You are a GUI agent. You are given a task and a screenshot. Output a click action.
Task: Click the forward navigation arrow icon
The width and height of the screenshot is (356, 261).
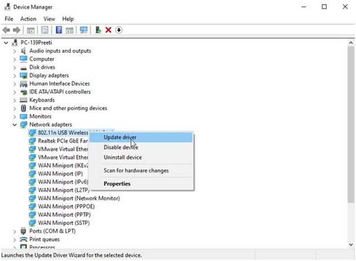coord(16,30)
